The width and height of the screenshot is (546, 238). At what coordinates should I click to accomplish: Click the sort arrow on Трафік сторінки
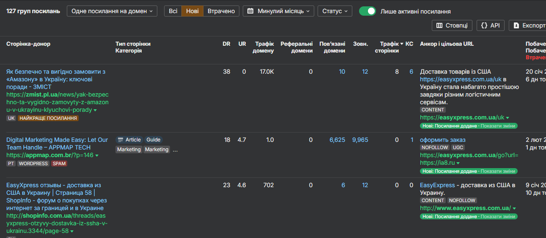tap(401, 44)
